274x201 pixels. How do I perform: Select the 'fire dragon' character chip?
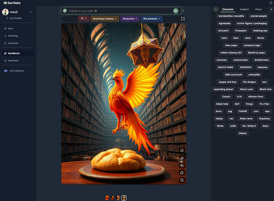tap(249, 82)
